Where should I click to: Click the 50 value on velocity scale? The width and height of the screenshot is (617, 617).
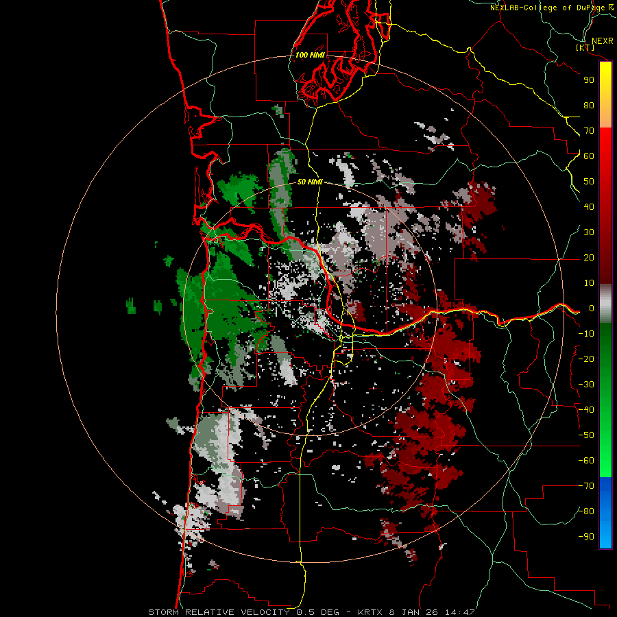pyautogui.click(x=589, y=182)
